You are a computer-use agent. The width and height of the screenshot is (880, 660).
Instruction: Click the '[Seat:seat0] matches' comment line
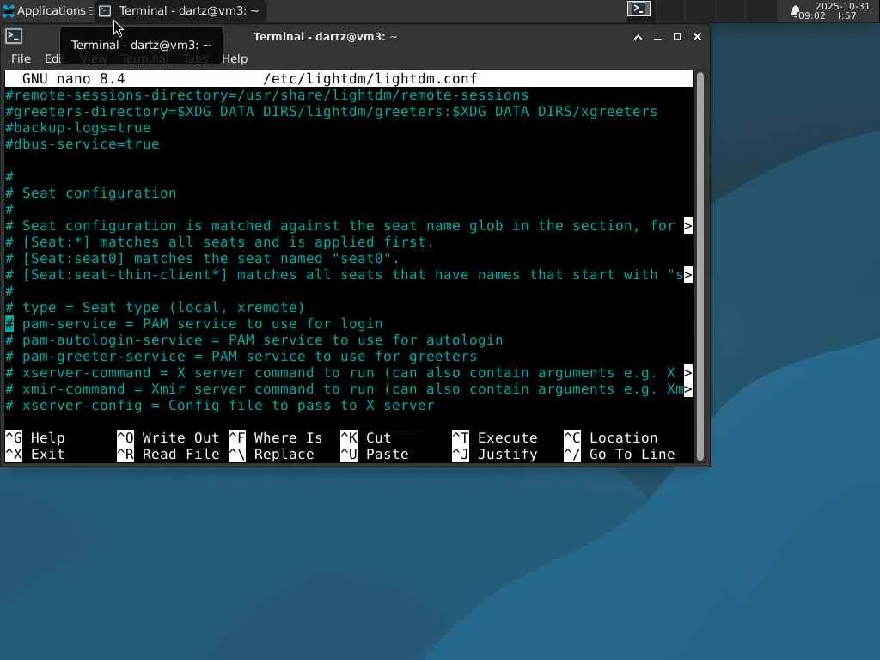202,258
